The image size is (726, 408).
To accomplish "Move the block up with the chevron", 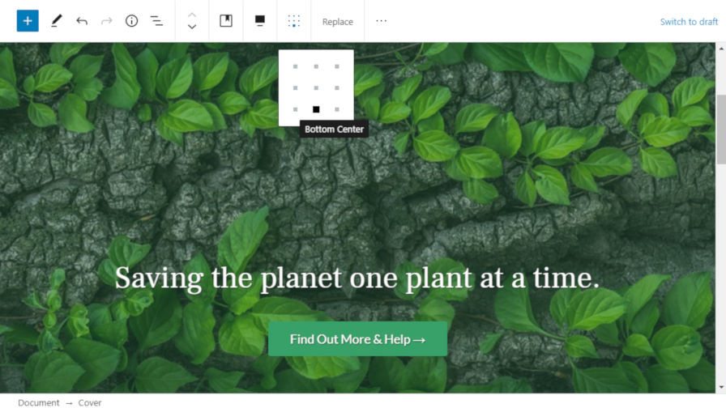I will click(x=192, y=15).
